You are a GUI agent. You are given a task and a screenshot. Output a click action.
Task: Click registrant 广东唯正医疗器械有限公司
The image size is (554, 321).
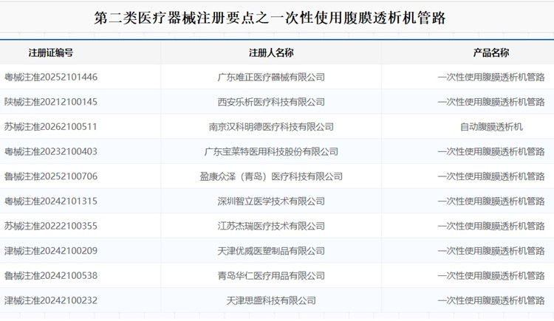click(271, 77)
